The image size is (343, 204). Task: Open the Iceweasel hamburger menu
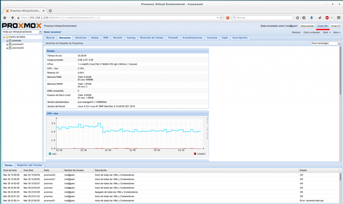click(x=338, y=18)
